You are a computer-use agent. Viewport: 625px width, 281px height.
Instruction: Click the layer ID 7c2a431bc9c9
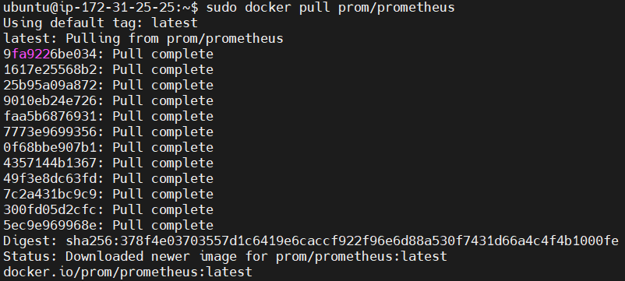pos(50,194)
